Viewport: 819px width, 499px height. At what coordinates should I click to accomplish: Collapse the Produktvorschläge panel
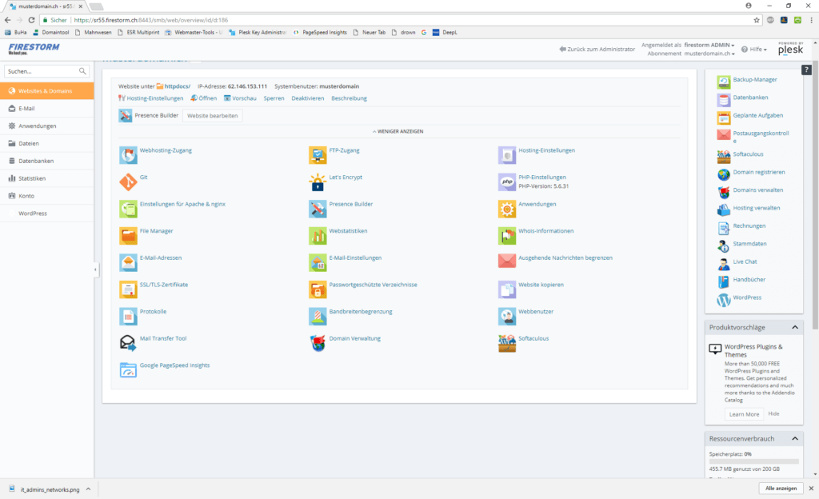pos(794,327)
